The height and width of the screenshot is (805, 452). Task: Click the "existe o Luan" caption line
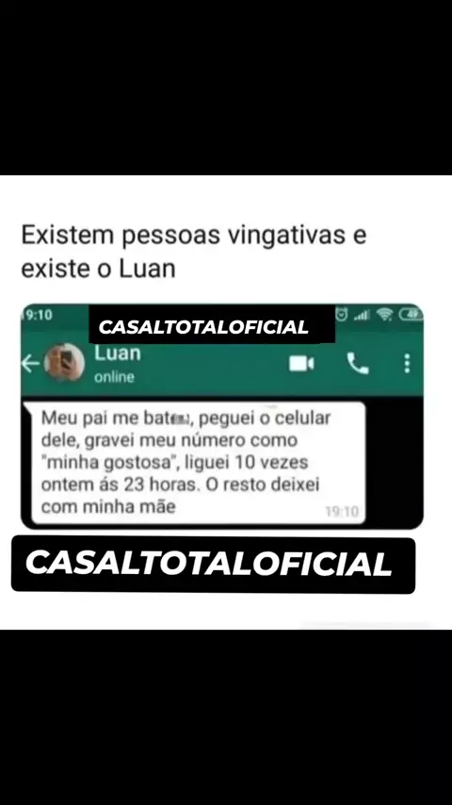(x=99, y=269)
